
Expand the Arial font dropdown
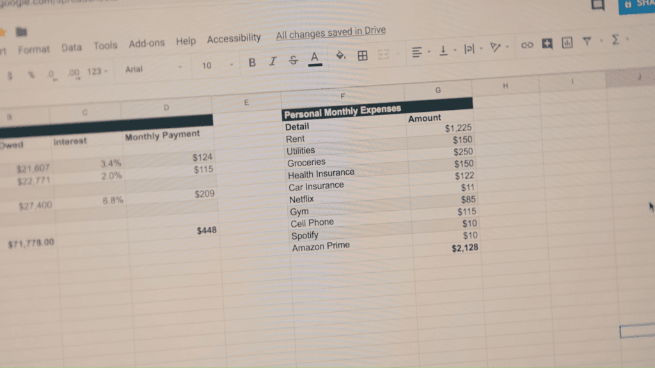pos(153,68)
